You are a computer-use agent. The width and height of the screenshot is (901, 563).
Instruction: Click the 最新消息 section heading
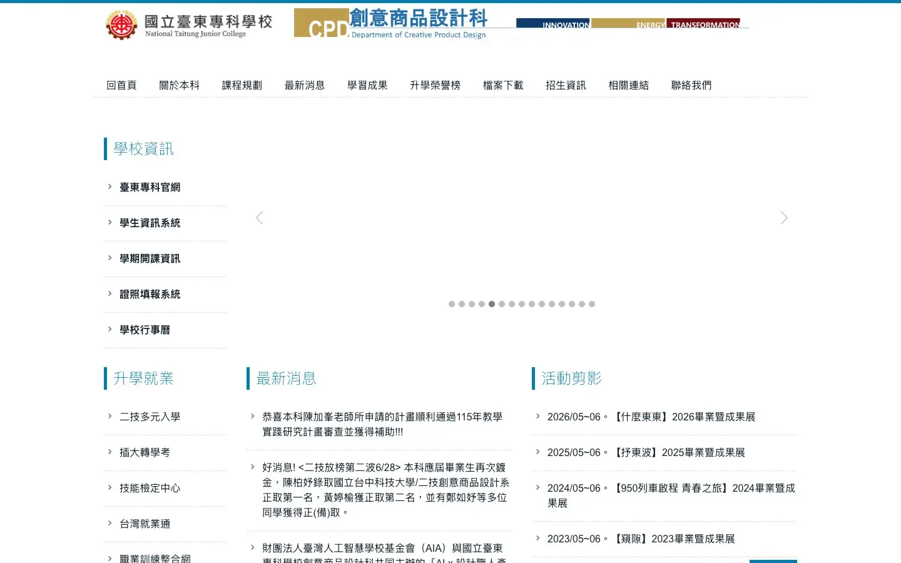(286, 378)
